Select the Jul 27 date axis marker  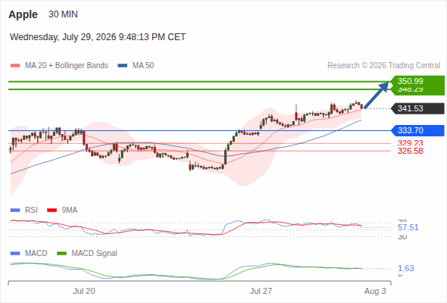[x=261, y=291]
